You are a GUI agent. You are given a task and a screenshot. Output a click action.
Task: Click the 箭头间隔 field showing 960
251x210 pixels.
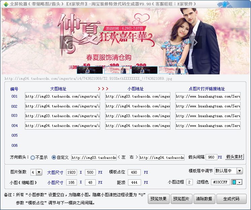point(211,157)
